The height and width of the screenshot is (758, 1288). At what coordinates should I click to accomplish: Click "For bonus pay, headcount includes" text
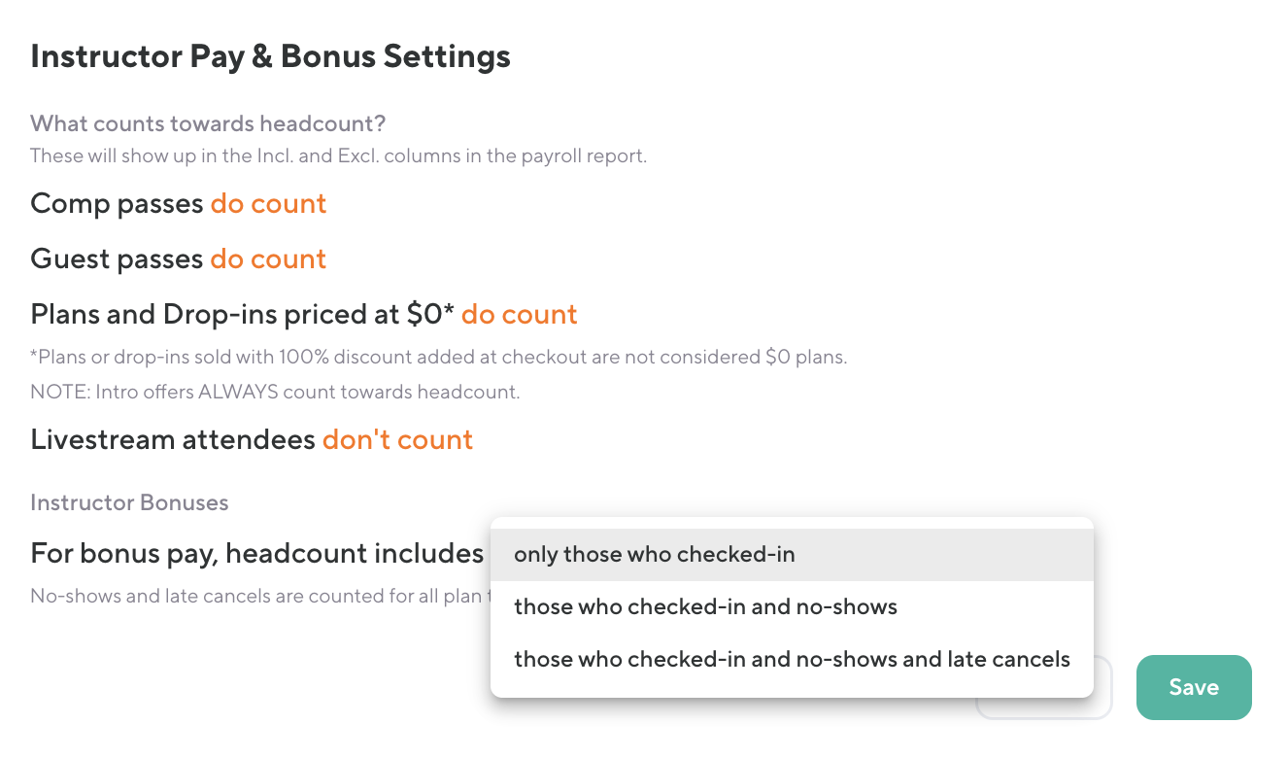coord(256,554)
